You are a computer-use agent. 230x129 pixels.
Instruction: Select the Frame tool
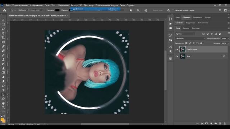(3, 42)
